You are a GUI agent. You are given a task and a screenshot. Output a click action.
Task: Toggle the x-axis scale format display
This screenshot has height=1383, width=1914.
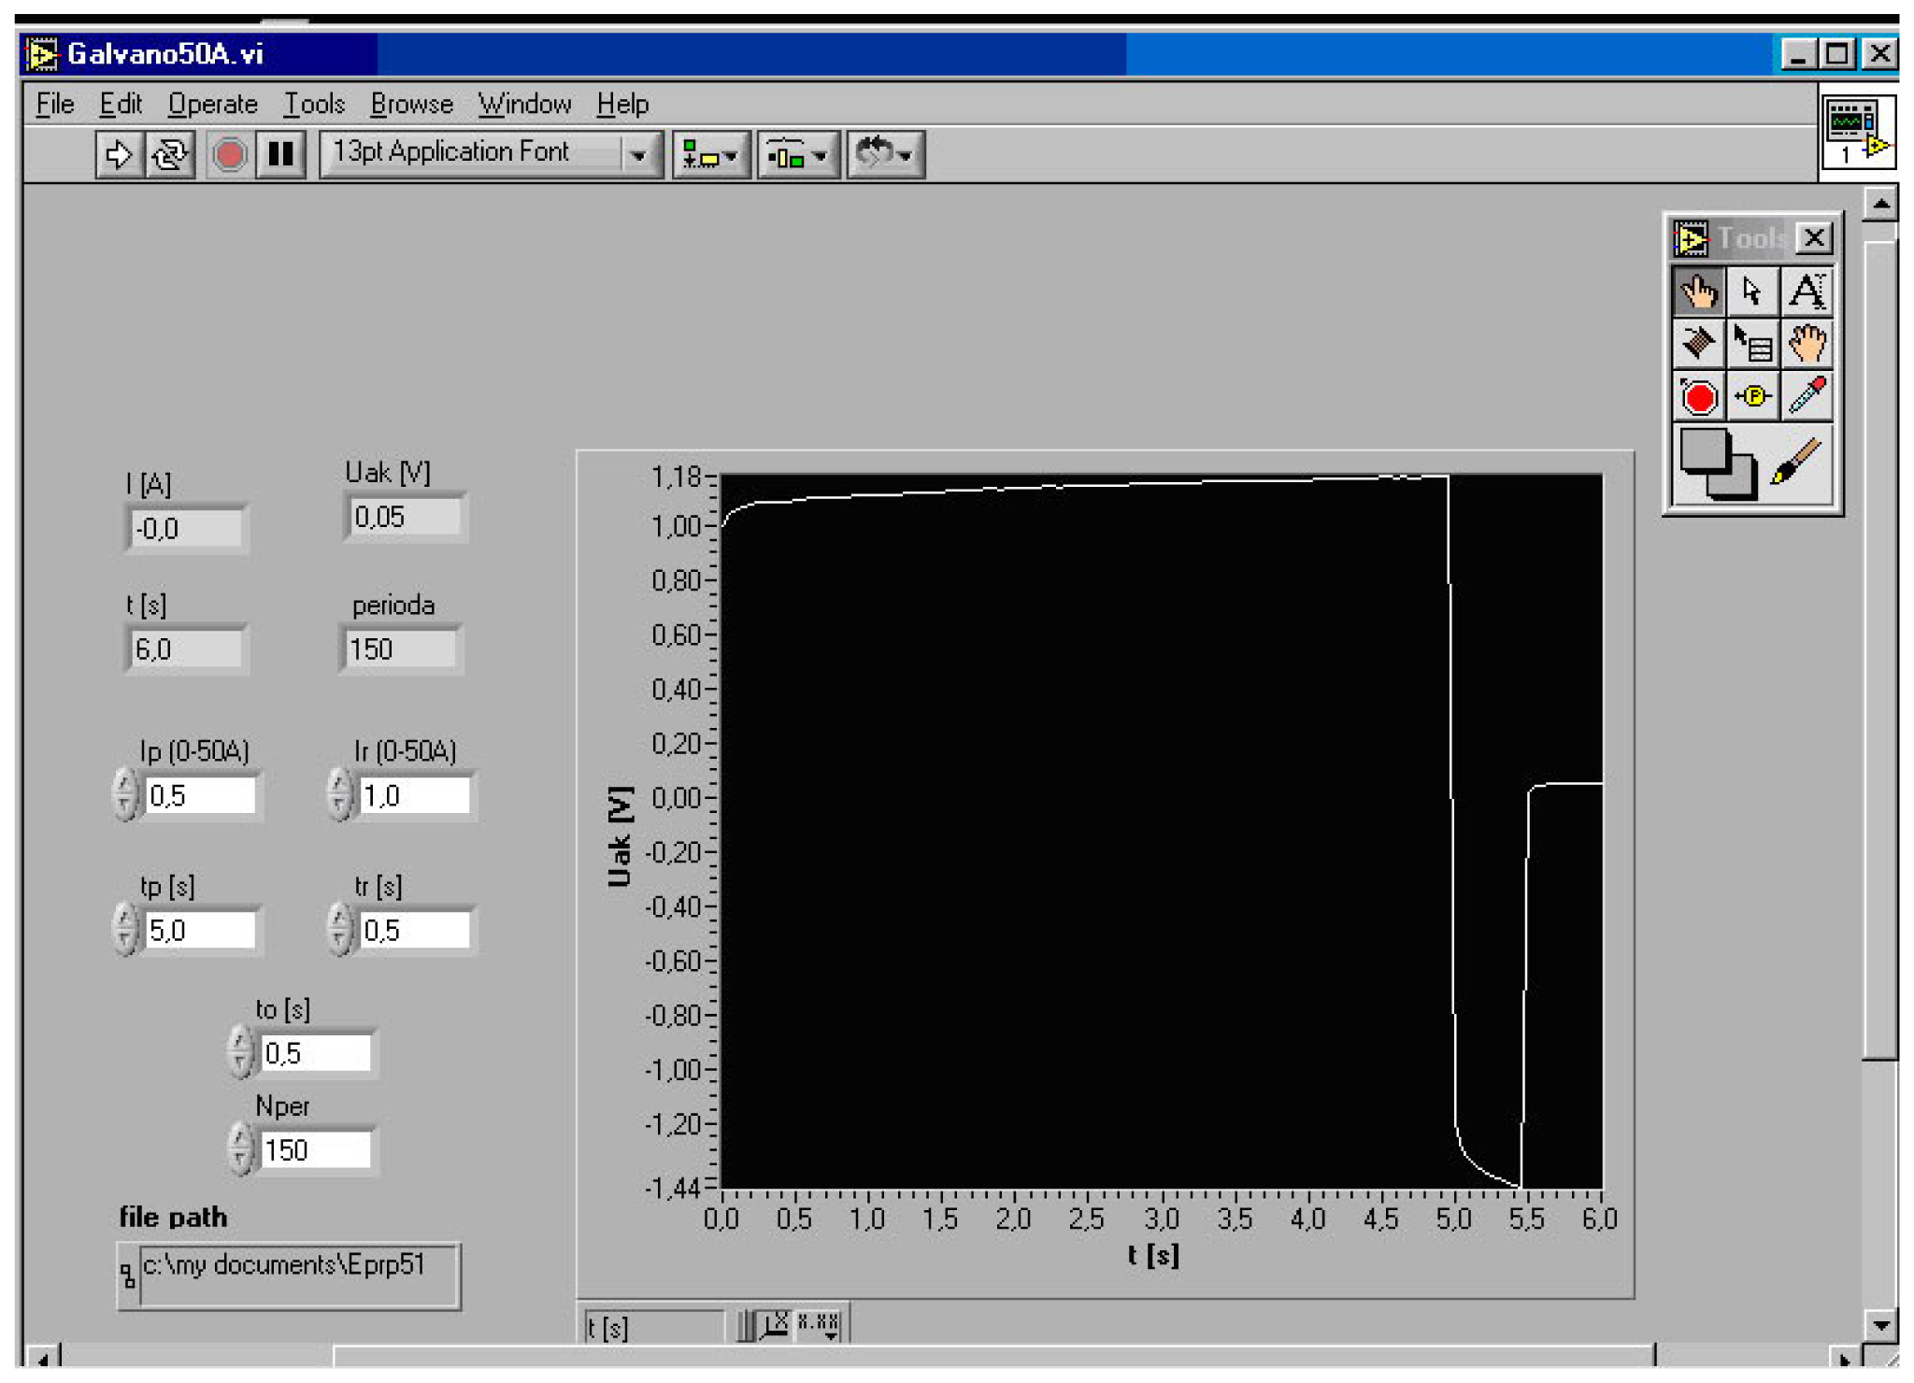(818, 1322)
